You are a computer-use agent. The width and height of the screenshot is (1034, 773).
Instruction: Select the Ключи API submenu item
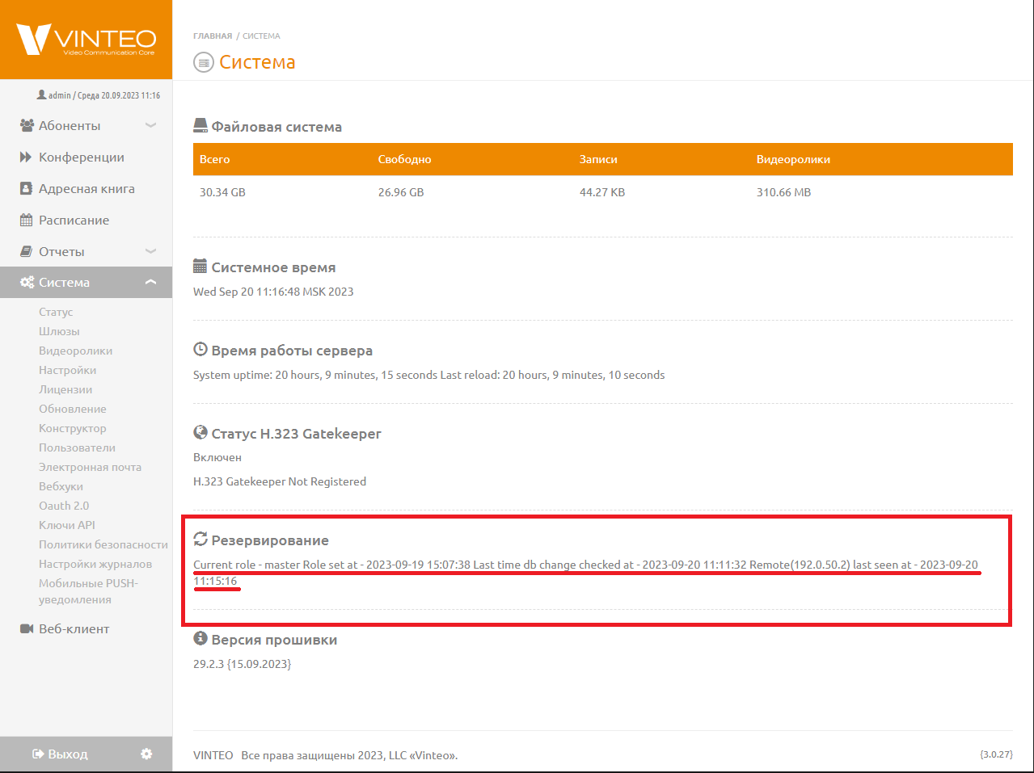(67, 525)
